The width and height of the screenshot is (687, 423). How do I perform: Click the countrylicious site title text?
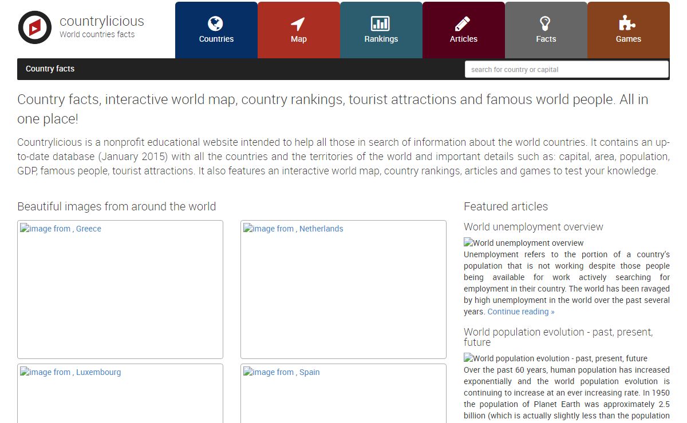(102, 21)
